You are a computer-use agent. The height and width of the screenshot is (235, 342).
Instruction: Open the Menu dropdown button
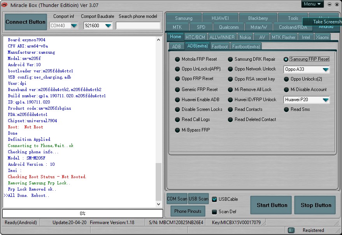[x=312, y=4]
